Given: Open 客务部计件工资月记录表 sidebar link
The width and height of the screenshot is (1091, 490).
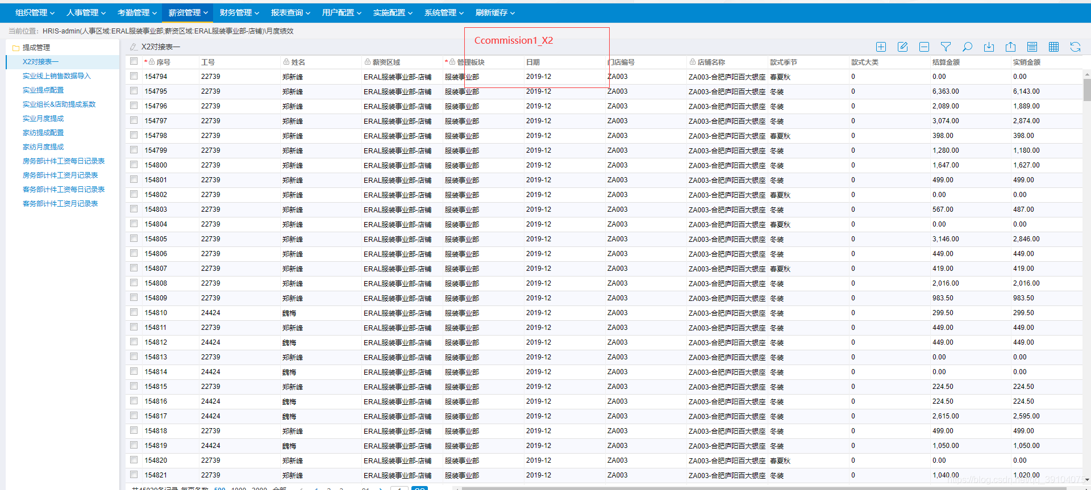Looking at the screenshot, I should click(60, 204).
